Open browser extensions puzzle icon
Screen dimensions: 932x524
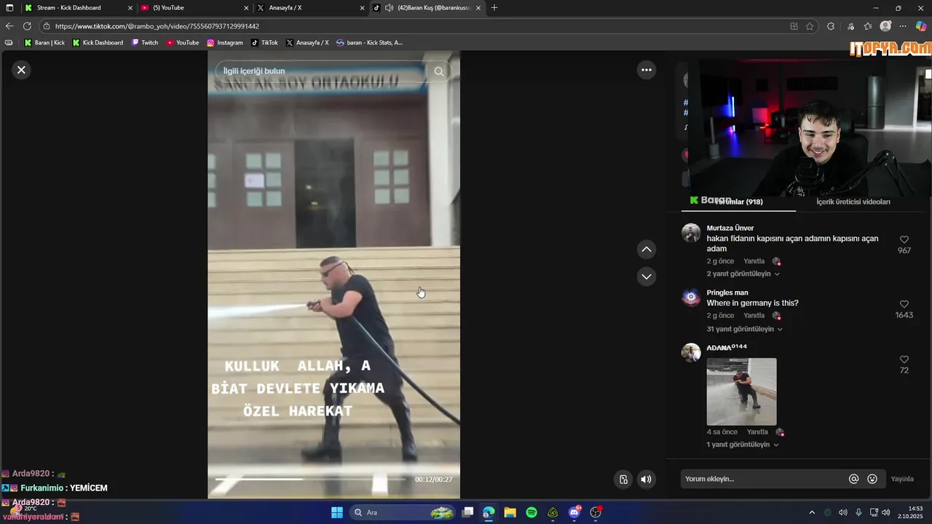831,26
